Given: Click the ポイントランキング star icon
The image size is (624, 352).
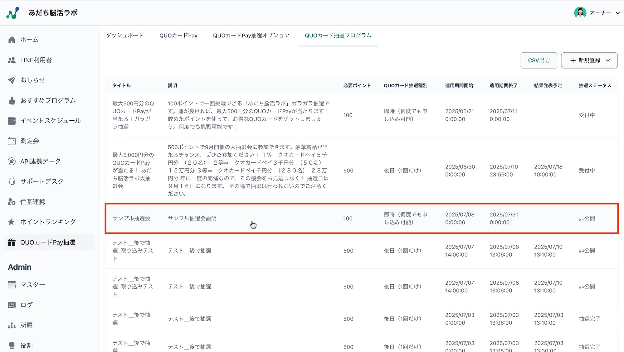Looking at the screenshot, I should click(12, 222).
